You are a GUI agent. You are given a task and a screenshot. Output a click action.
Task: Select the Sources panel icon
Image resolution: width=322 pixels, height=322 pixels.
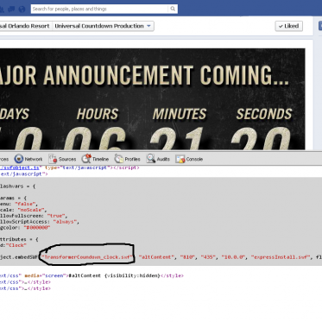[53, 159]
